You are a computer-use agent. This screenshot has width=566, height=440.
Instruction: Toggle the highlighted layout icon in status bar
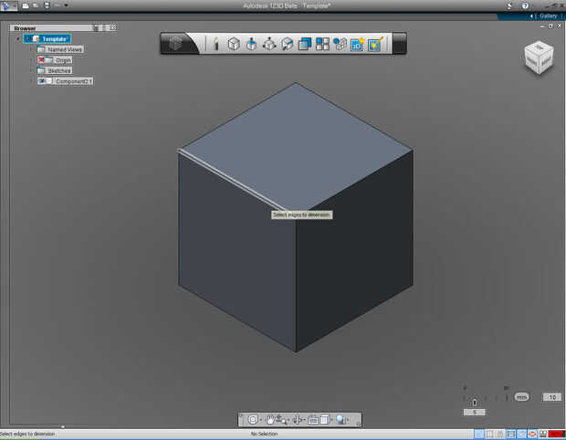click(x=511, y=434)
